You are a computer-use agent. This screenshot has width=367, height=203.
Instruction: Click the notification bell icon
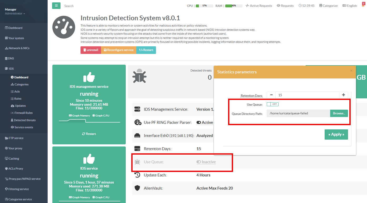tap(363, 6)
